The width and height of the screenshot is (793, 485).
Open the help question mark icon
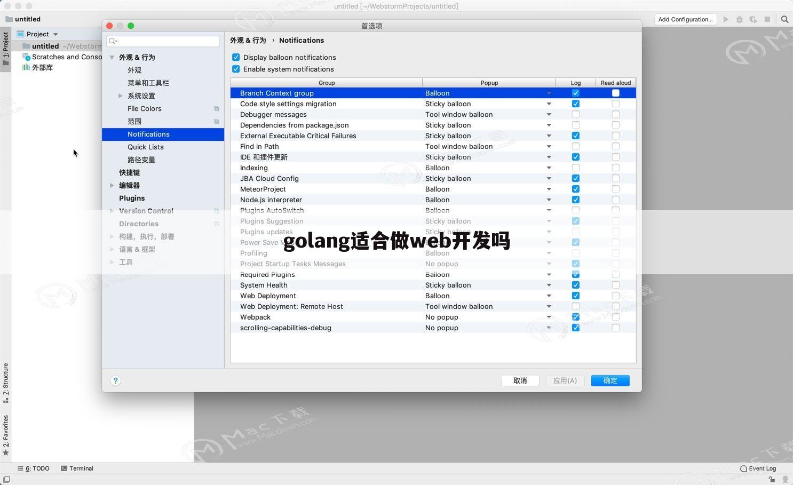click(x=115, y=380)
